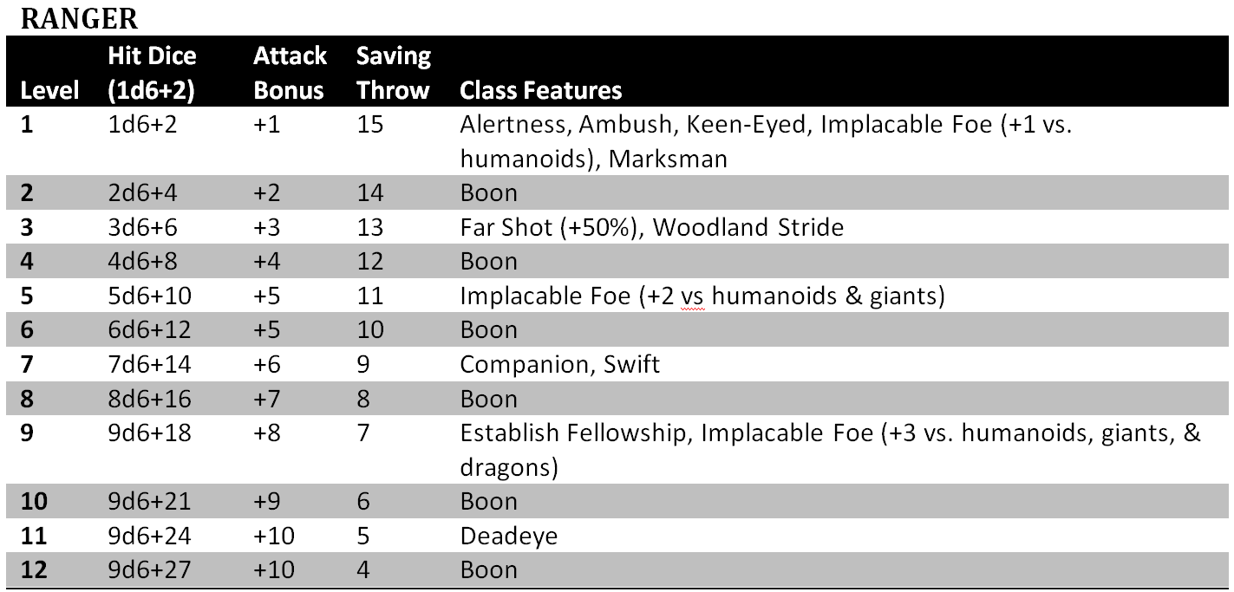Image resolution: width=1234 pixels, height=592 pixels.
Task: Select the Class Features column header
Action: point(541,90)
